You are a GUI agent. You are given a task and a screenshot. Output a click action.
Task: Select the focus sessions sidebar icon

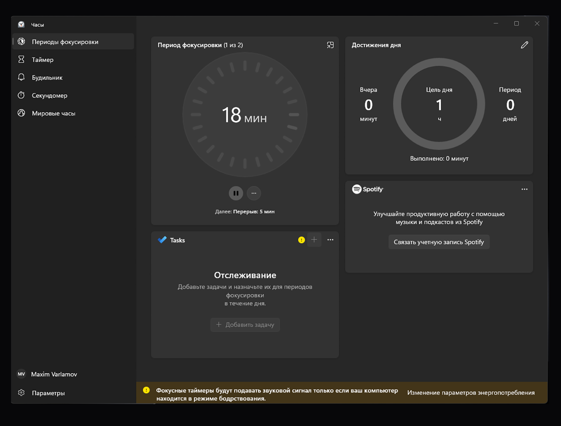point(21,42)
